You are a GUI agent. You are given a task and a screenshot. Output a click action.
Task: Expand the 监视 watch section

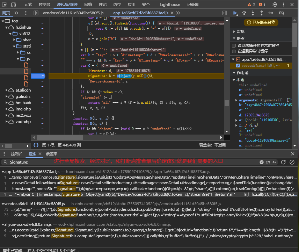click(234, 31)
